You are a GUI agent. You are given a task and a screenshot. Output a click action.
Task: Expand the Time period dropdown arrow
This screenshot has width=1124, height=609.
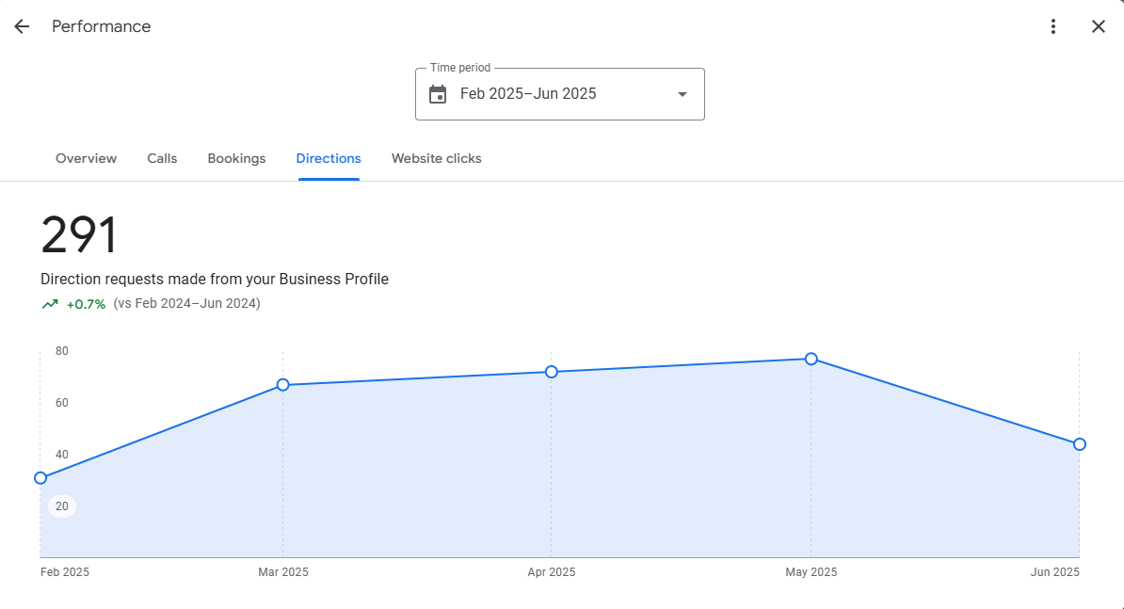point(682,94)
